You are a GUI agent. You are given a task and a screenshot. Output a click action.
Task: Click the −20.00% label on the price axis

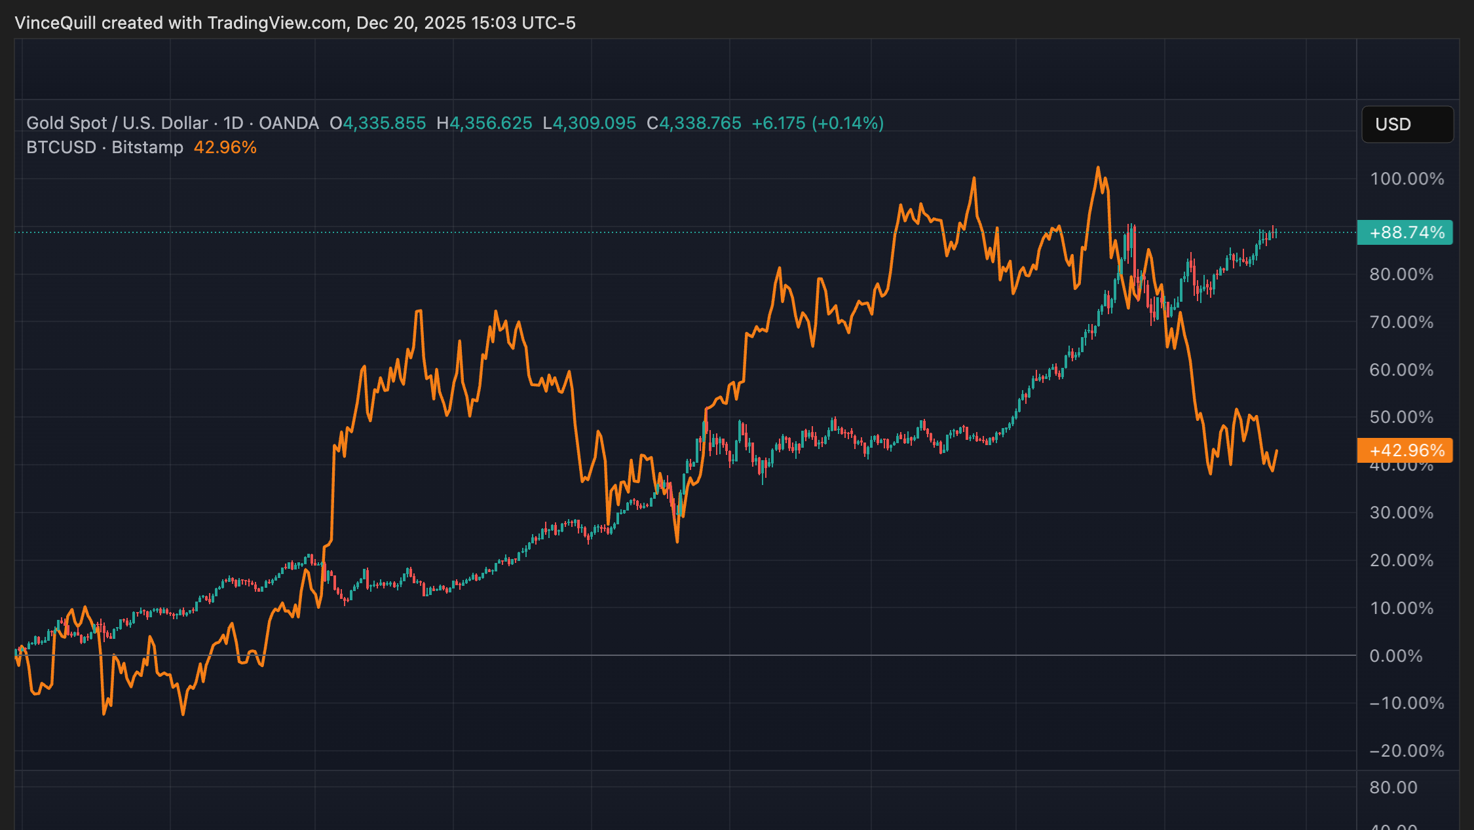pyautogui.click(x=1407, y=751)
